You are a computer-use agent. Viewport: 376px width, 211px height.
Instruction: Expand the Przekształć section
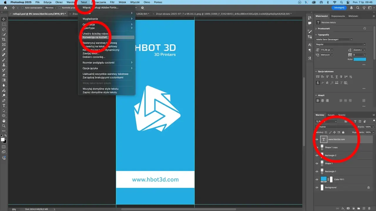(x=316, y=29)
